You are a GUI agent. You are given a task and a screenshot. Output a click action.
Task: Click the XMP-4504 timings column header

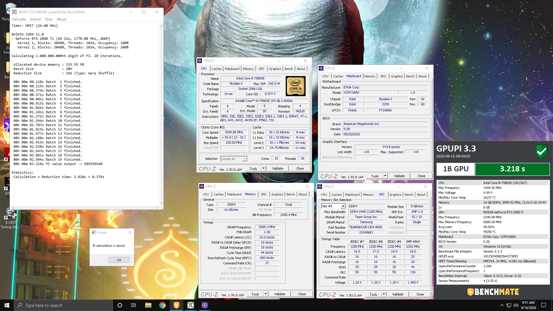pyautogui.click(x=413, y=242)
